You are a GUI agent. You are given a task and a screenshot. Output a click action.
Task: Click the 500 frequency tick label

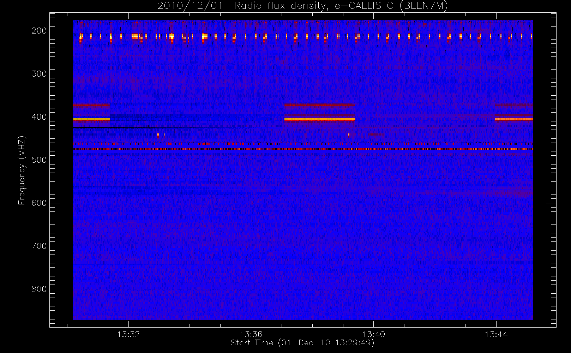pyautogui.click(x=39, y=160)
